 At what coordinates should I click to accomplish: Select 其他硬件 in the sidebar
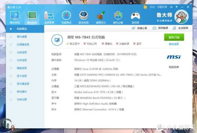[x=22, y=92]
